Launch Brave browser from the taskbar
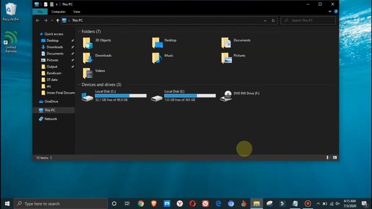Screen dimensions: 372x209 point(153,204)
